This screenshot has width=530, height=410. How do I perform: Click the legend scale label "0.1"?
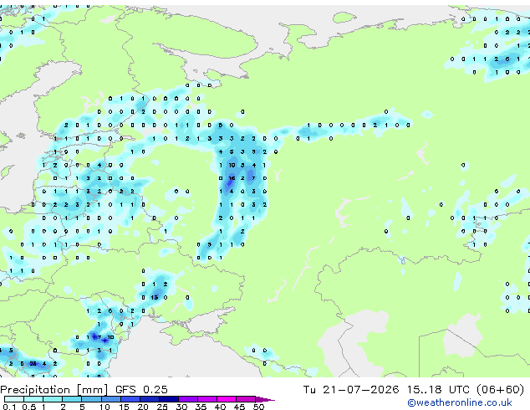coord(9,407)
